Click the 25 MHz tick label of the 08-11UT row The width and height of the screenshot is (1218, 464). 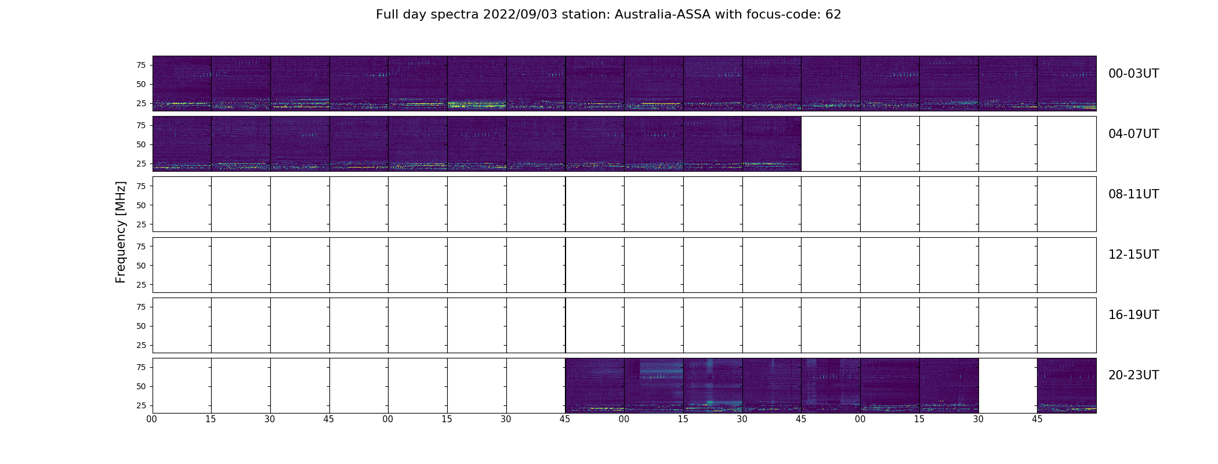click(x=141, y=224)
